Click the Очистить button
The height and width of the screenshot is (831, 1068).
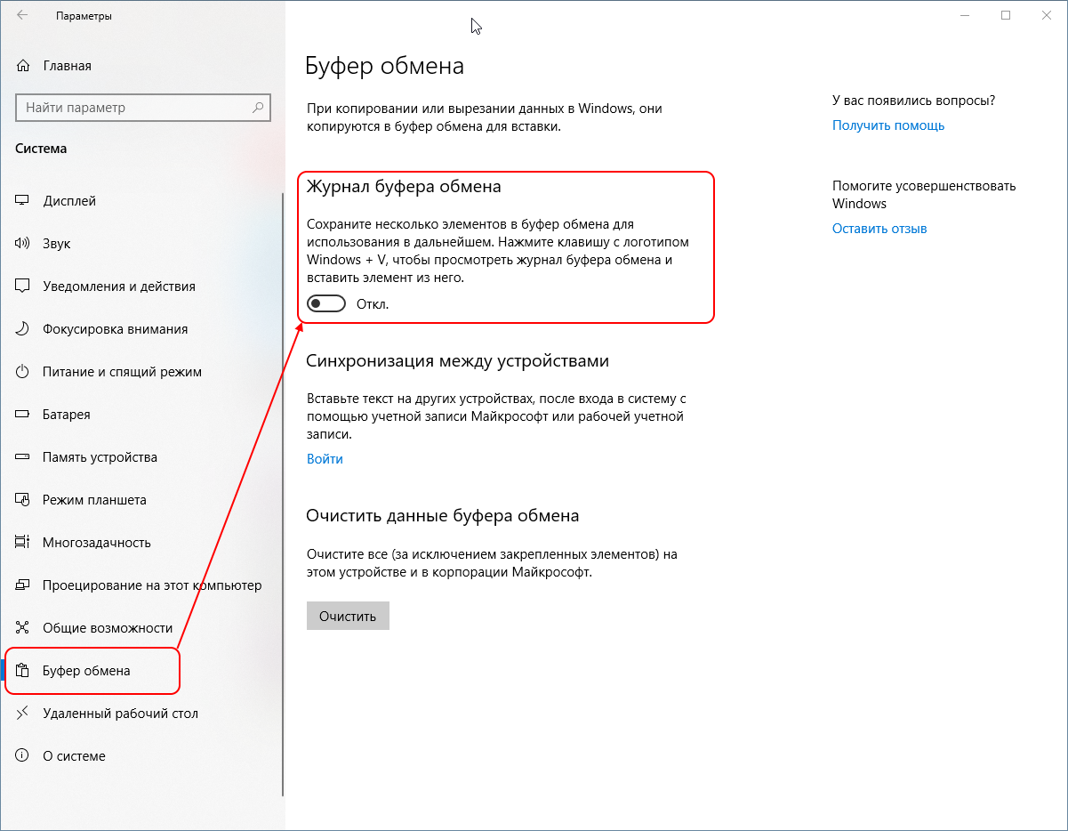click(348, 615)
